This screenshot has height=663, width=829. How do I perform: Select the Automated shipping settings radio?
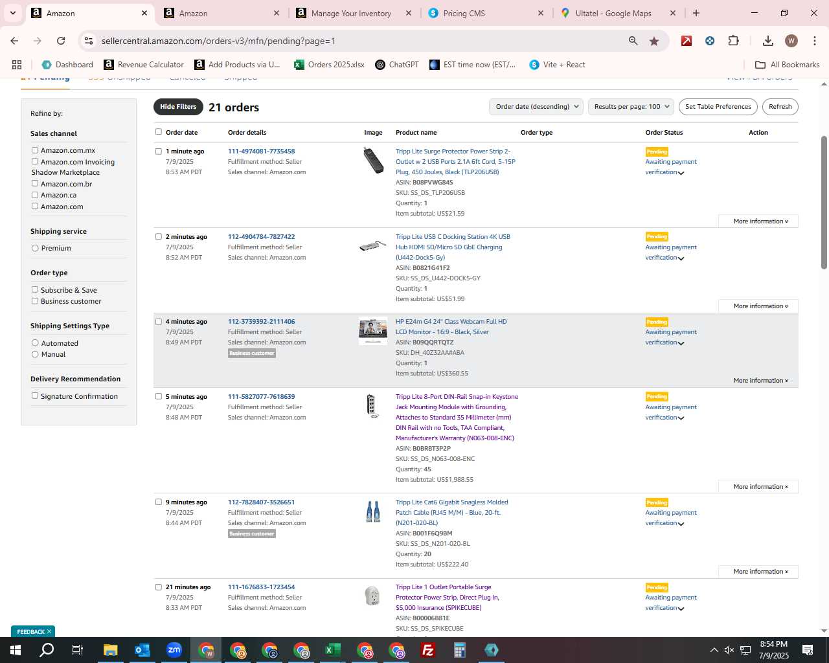pos(35,343)
